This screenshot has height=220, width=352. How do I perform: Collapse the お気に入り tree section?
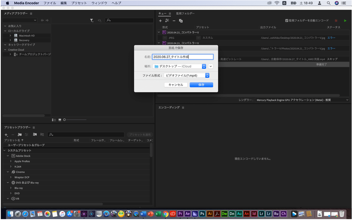coord(5,26)
